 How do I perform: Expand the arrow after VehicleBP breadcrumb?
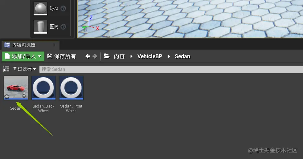169,56
